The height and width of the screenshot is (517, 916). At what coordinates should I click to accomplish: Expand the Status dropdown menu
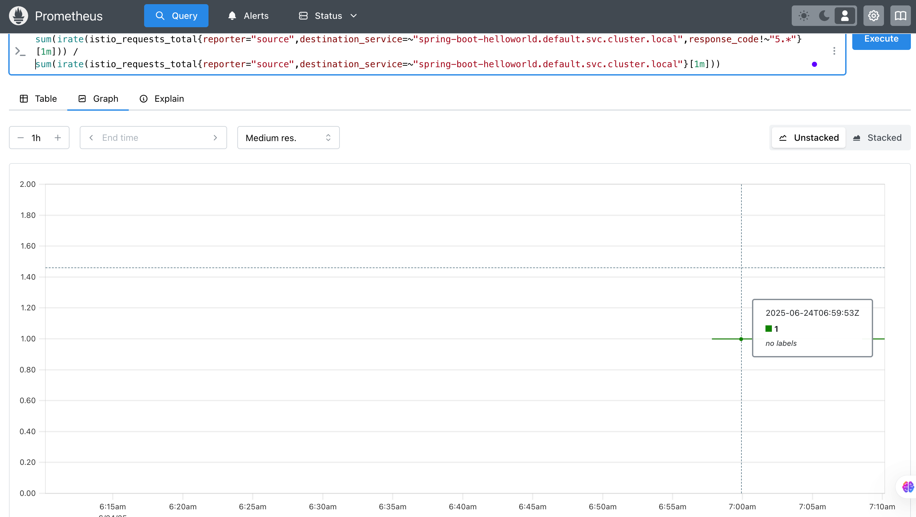coord(328,16)
